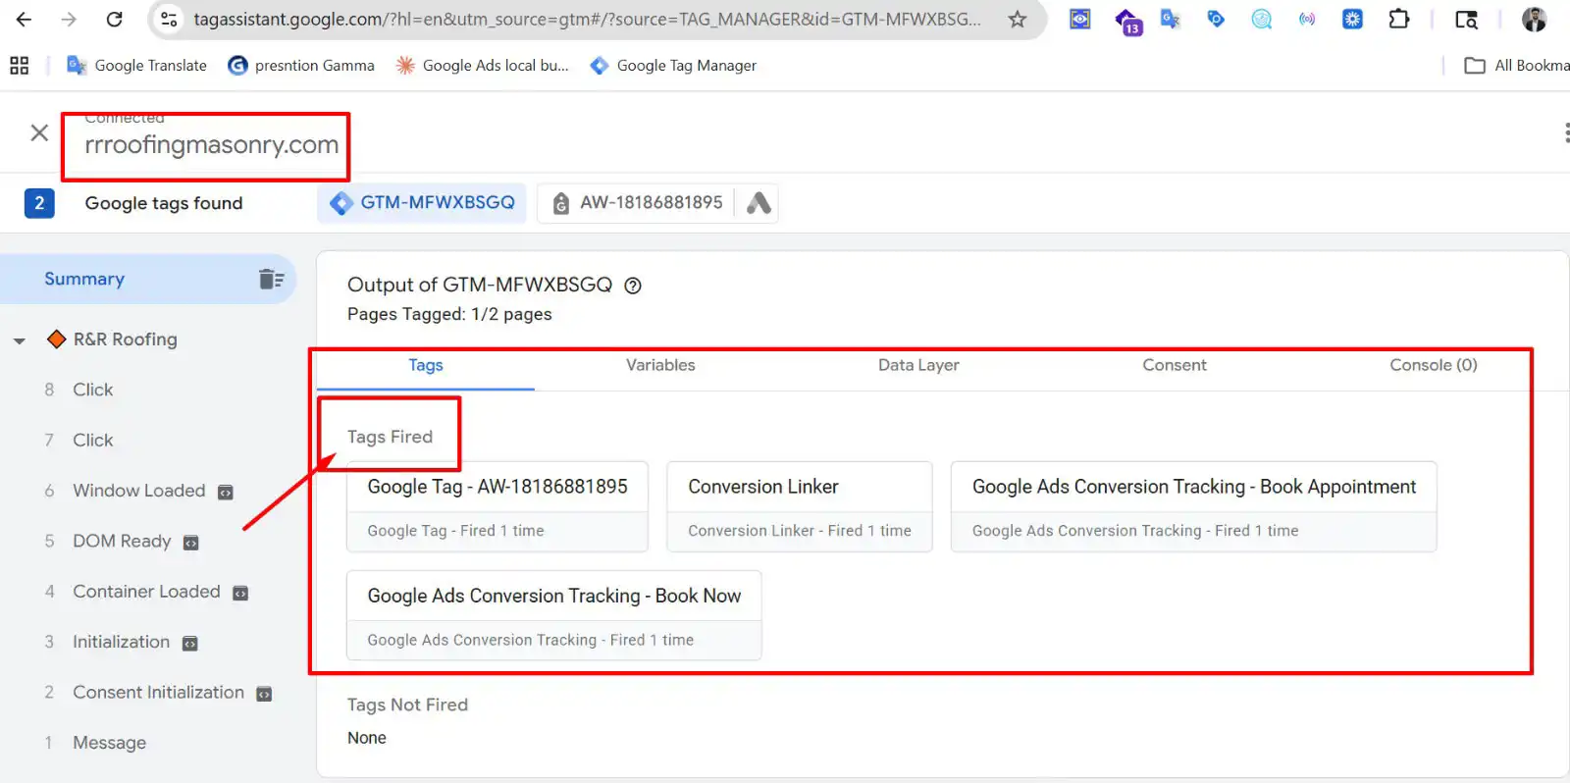The width and height of the screenshot is (1570, 783).
Task: Switch to the Variables tab
Action: coord(660,366)
